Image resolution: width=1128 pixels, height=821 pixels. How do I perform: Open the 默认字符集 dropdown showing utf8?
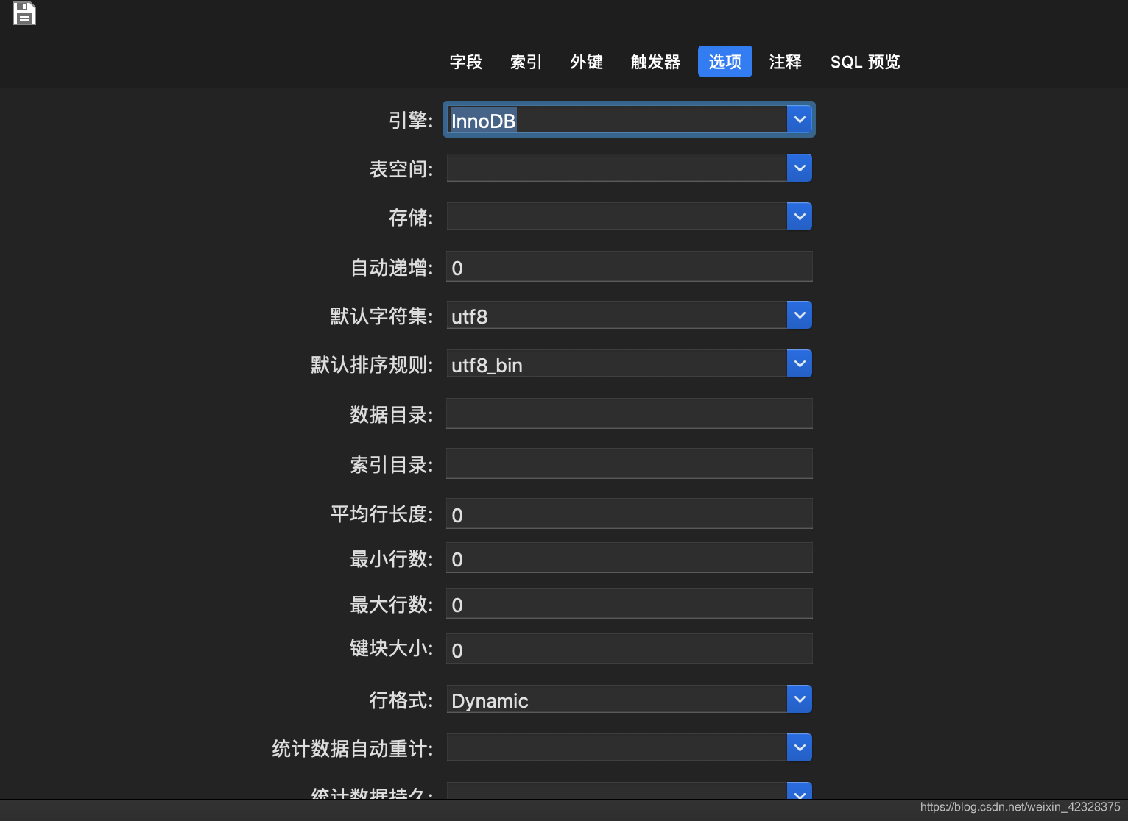(799, 315)
